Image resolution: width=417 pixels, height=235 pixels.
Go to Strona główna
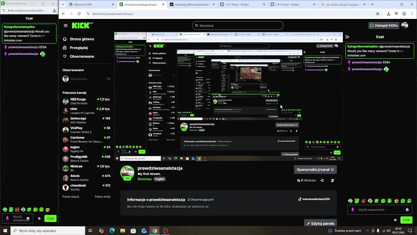pos(78,39)
